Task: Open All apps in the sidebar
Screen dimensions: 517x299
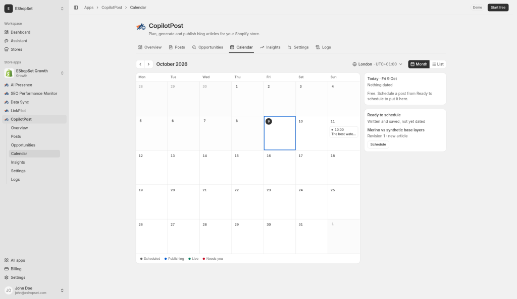Action: [34, 260]
